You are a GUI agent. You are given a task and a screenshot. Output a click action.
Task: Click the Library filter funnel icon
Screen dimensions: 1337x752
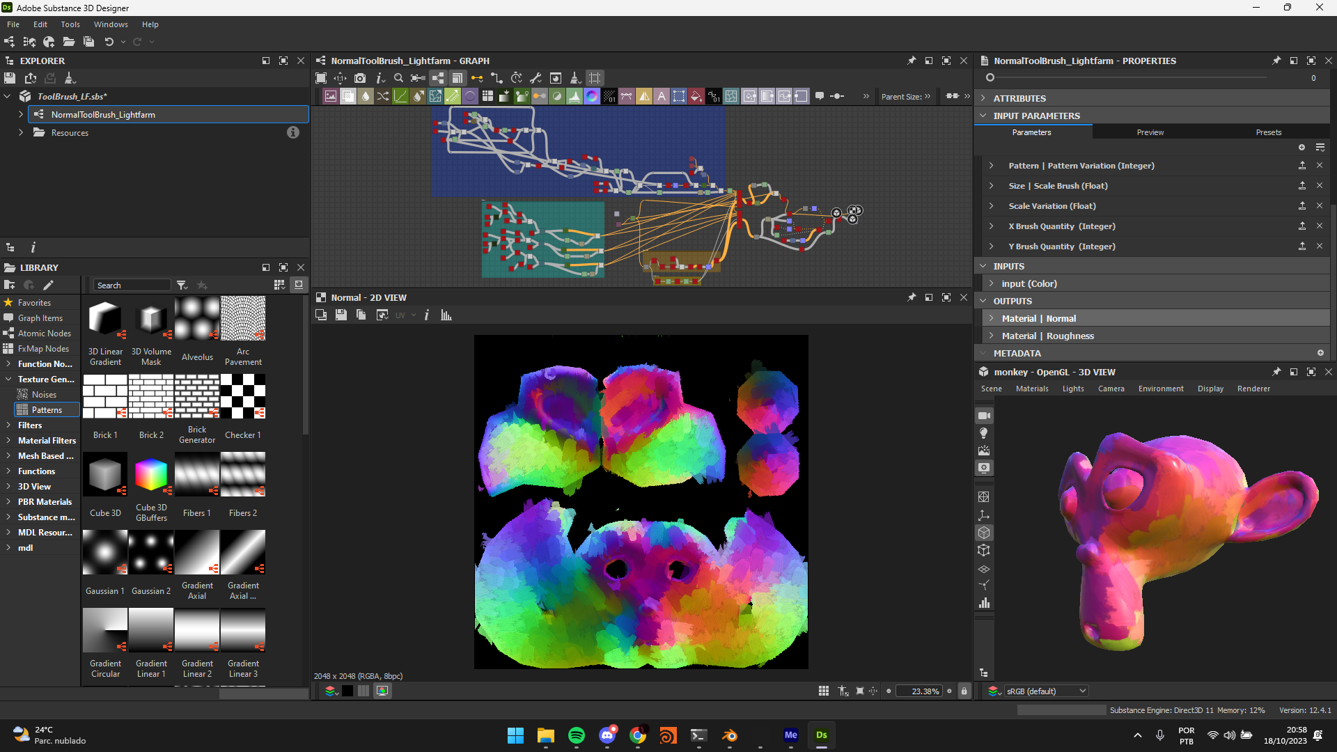click(x=182, y=285)
